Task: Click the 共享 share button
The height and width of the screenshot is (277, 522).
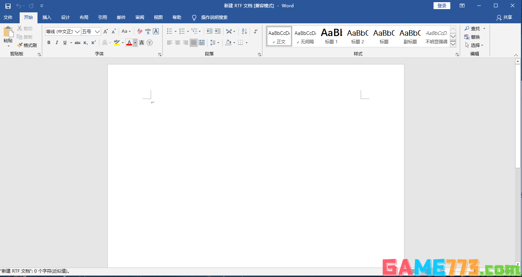Action: pyautogui.click(x=505, y=17)
